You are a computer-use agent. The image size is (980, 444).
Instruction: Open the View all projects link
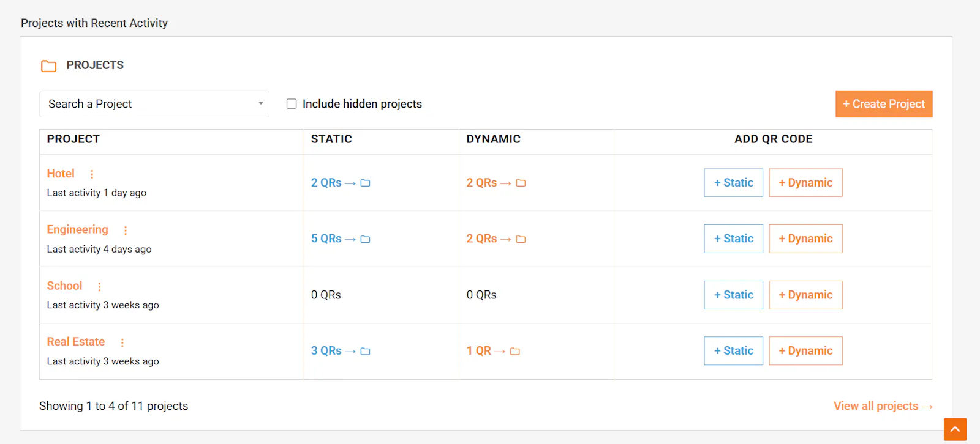tap(883, 406)
